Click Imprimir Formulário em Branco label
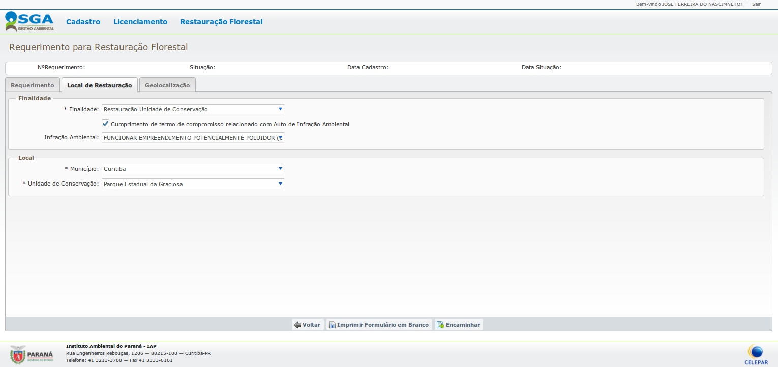Viewport: 778px width, 367px height. (x=383, y=325)
